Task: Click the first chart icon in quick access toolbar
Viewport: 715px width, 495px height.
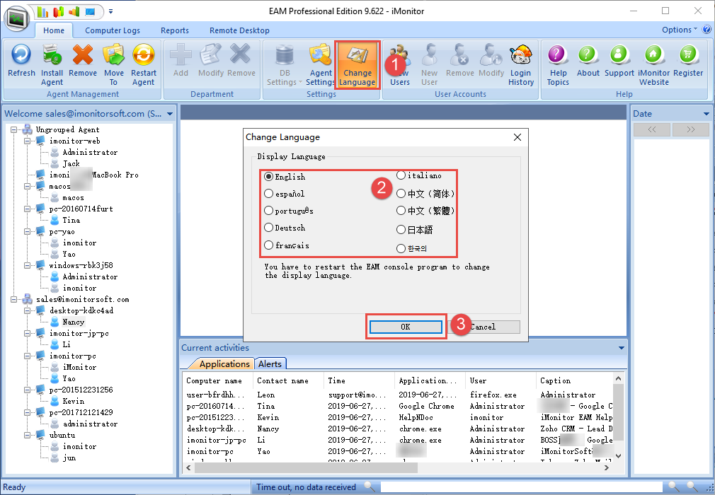Action: 42,11
